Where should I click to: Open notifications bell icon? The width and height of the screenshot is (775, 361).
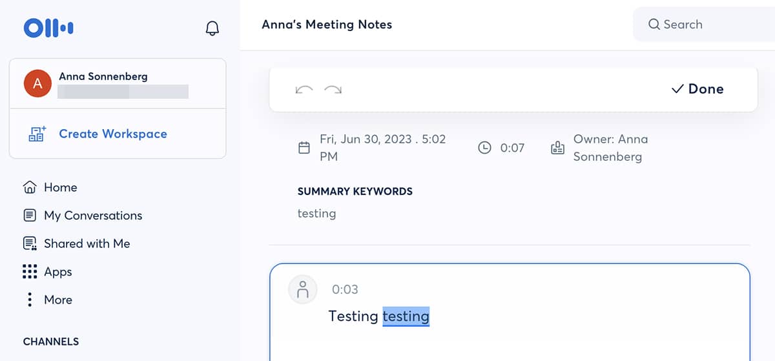pyautogui.click(x=212, y=28)
